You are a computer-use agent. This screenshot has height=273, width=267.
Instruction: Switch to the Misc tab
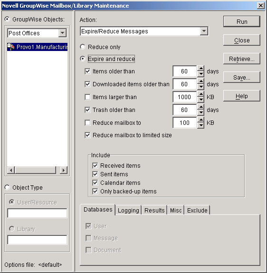176,210
